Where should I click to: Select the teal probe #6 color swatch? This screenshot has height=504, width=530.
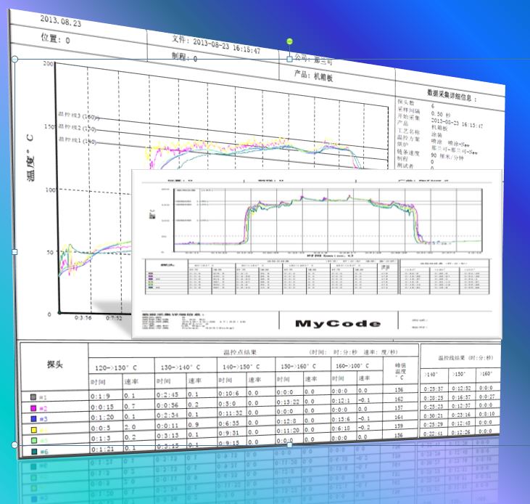pos(34,452)
